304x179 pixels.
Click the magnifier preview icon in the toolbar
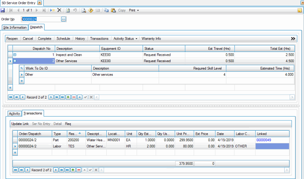click(x=84, y=10)
